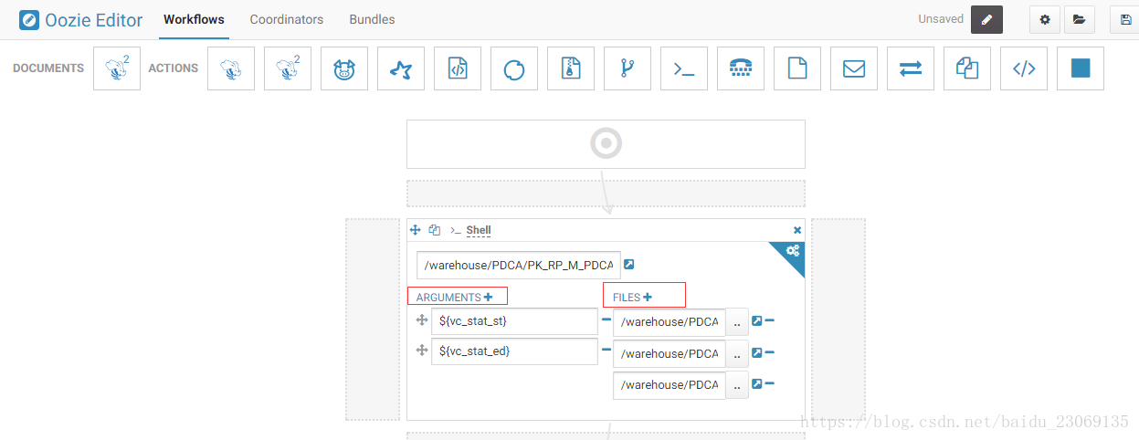Click the Shell node move handle
The height and width of the screenshot is (440, 1139).
416,230
